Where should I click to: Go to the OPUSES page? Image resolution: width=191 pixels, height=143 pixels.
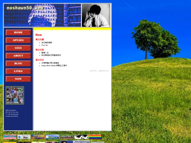coord(18,40)
